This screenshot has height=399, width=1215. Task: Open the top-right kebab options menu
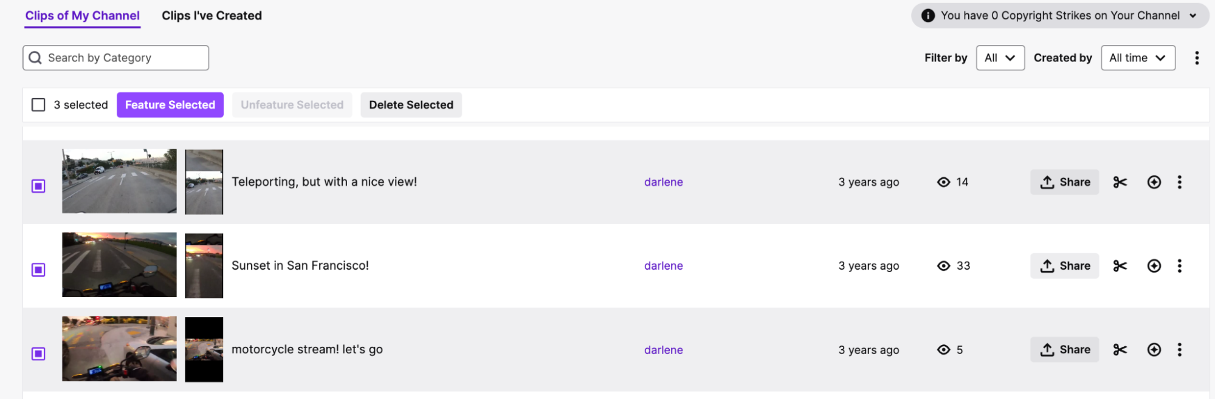[1196, 58]
